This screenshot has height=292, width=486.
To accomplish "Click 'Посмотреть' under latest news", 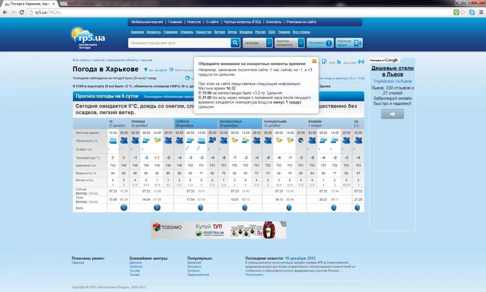I will (254, 275).
